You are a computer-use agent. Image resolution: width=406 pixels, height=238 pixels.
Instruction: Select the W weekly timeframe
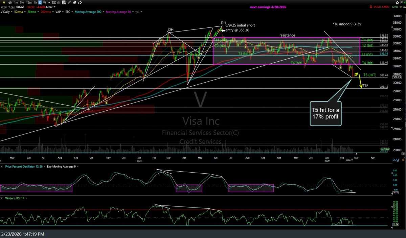click(x=44, y=2)
